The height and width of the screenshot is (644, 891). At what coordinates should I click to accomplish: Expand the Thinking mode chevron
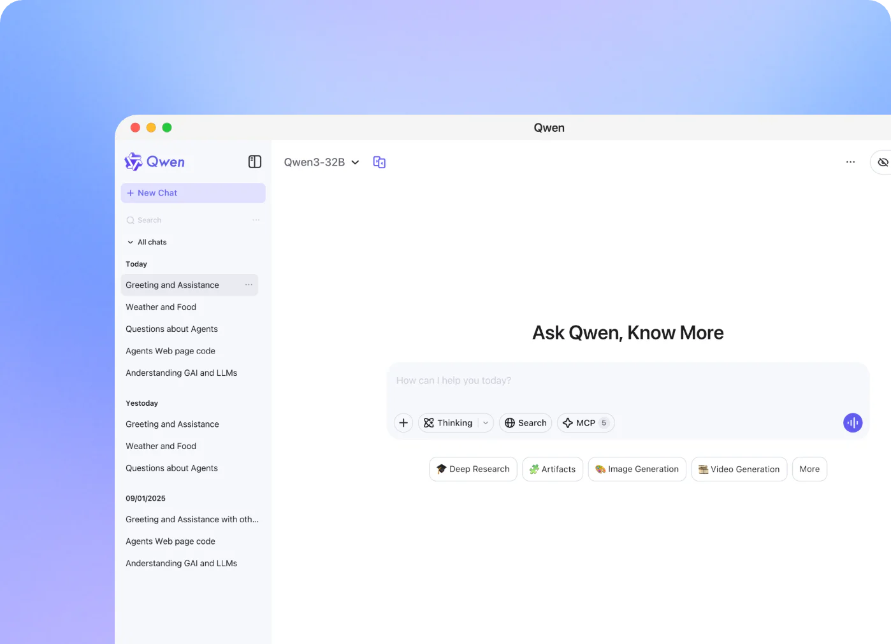click(485, 422)
